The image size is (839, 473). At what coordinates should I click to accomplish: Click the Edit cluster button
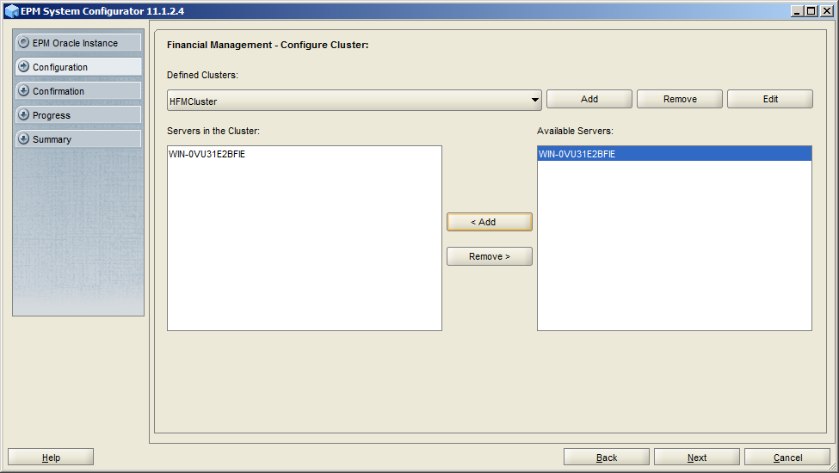pyautogui.click(x=770, y=99)
